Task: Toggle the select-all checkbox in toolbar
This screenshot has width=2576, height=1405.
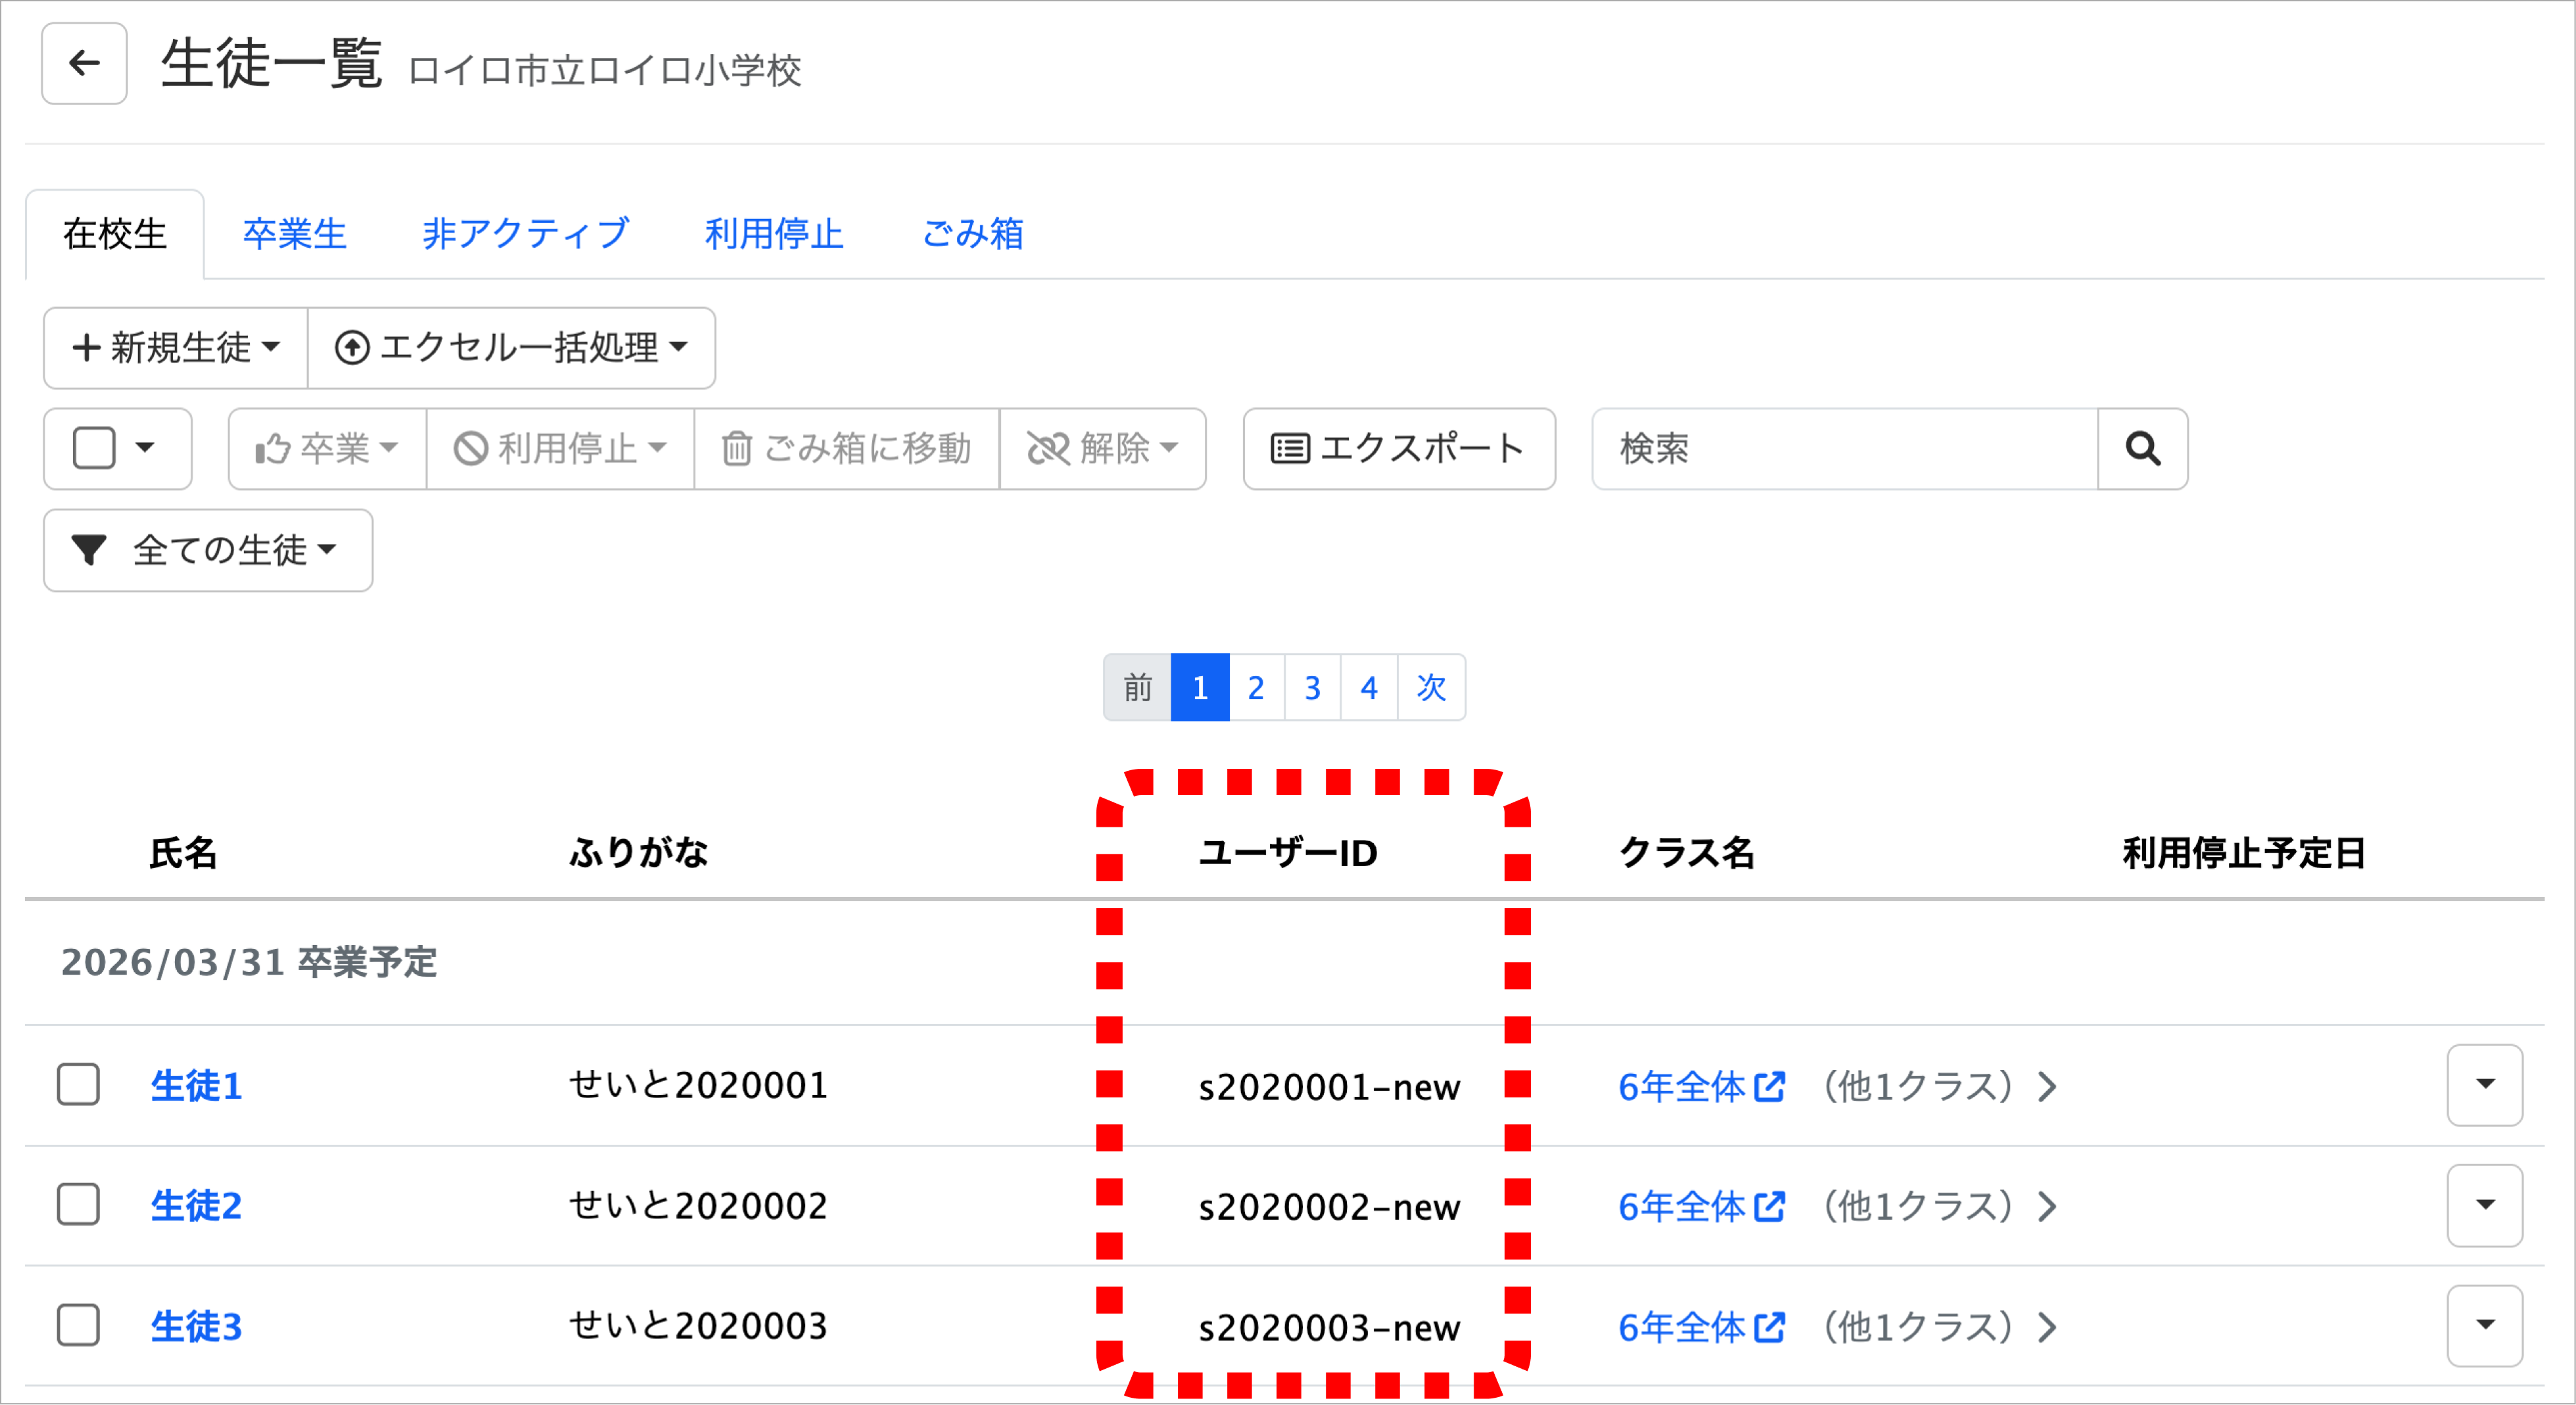Action: pos(94,448)
